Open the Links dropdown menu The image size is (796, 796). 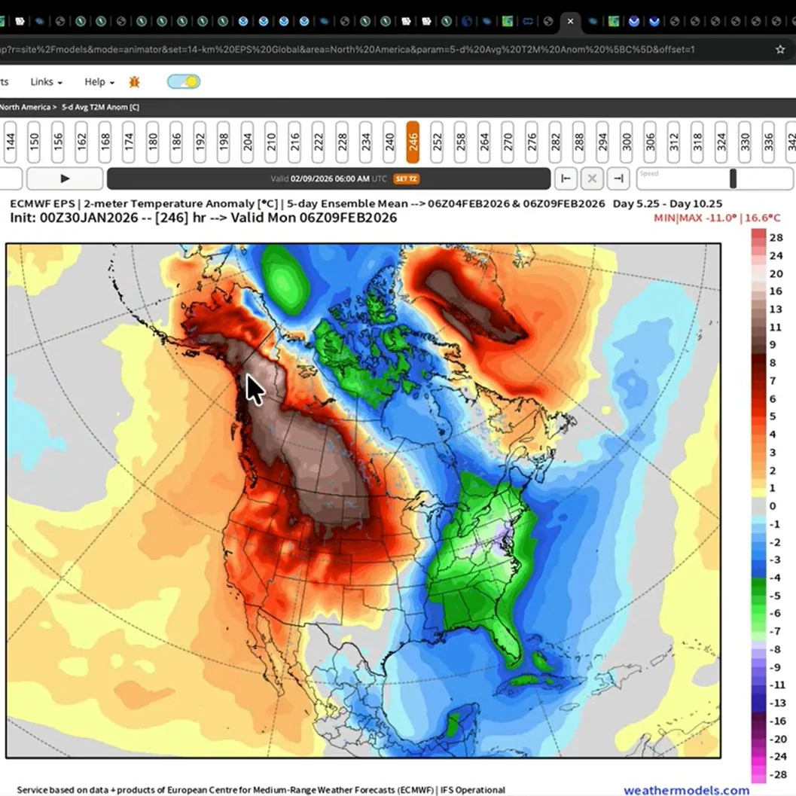pyautogui.click(x=46, y=82)
